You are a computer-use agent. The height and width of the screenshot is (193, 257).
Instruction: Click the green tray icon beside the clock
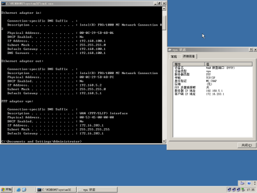243,189
